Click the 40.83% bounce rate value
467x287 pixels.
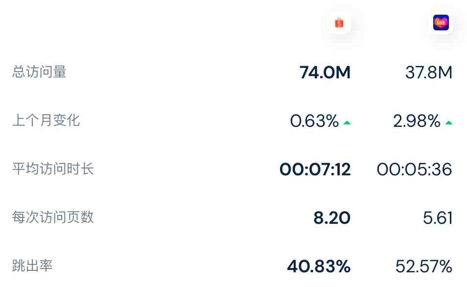pyautogui.click(x=319, y=266)
